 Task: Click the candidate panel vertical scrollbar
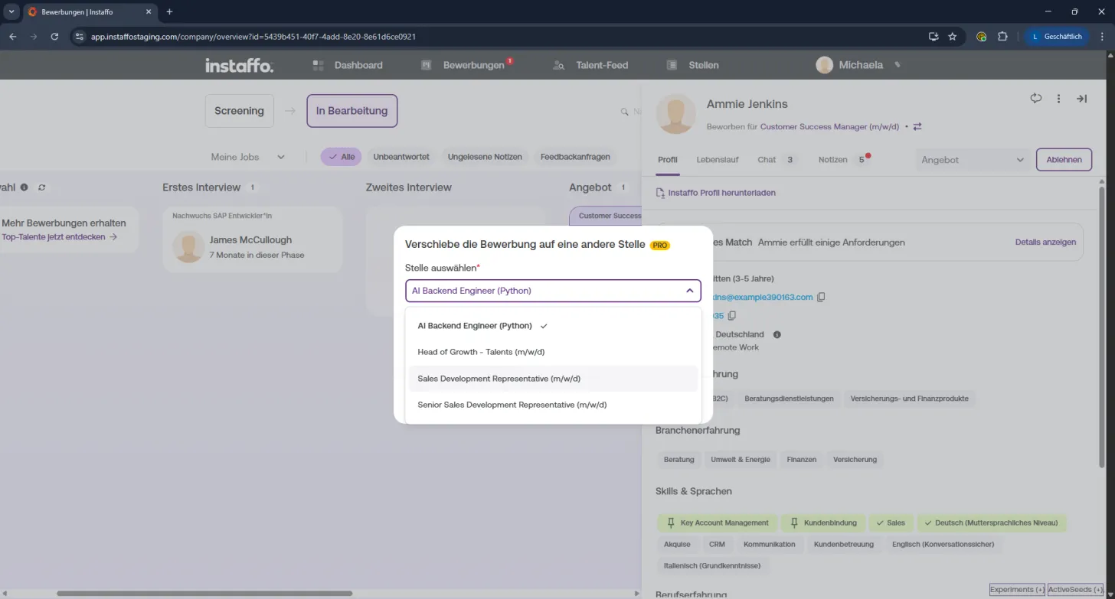[x=1102, y=326]
